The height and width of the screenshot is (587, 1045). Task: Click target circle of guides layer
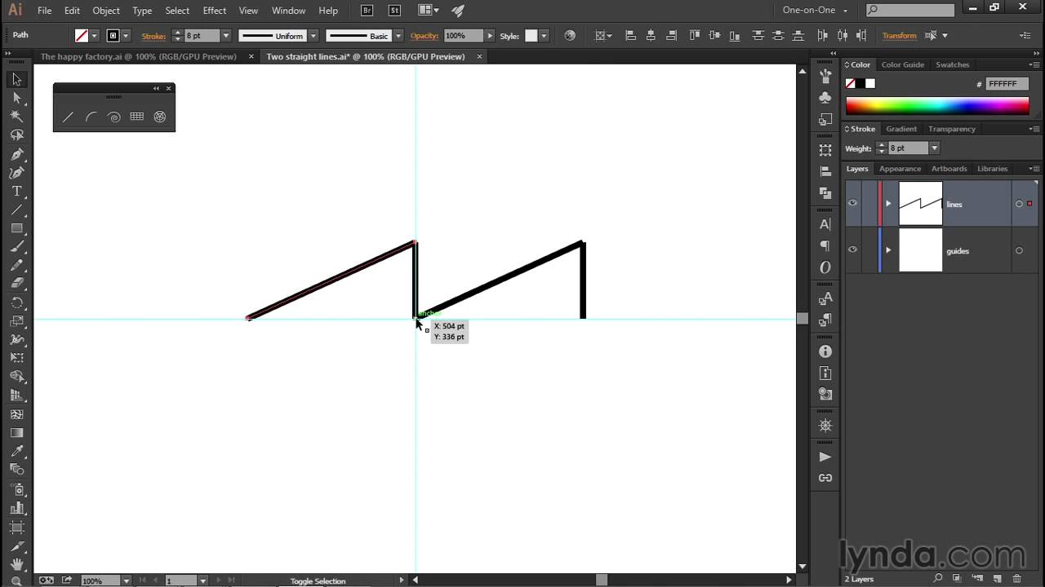(x=1019, y=250)
